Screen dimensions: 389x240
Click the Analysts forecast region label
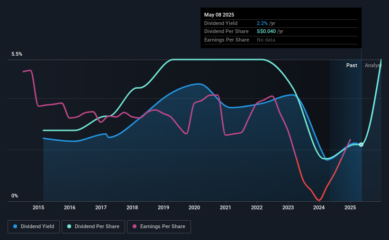pyautogui.click(x=373, y=65)
